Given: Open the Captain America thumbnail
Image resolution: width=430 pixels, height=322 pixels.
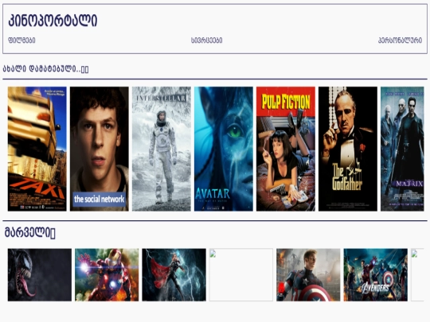Looking at the screenshot, I should (308, 275).
